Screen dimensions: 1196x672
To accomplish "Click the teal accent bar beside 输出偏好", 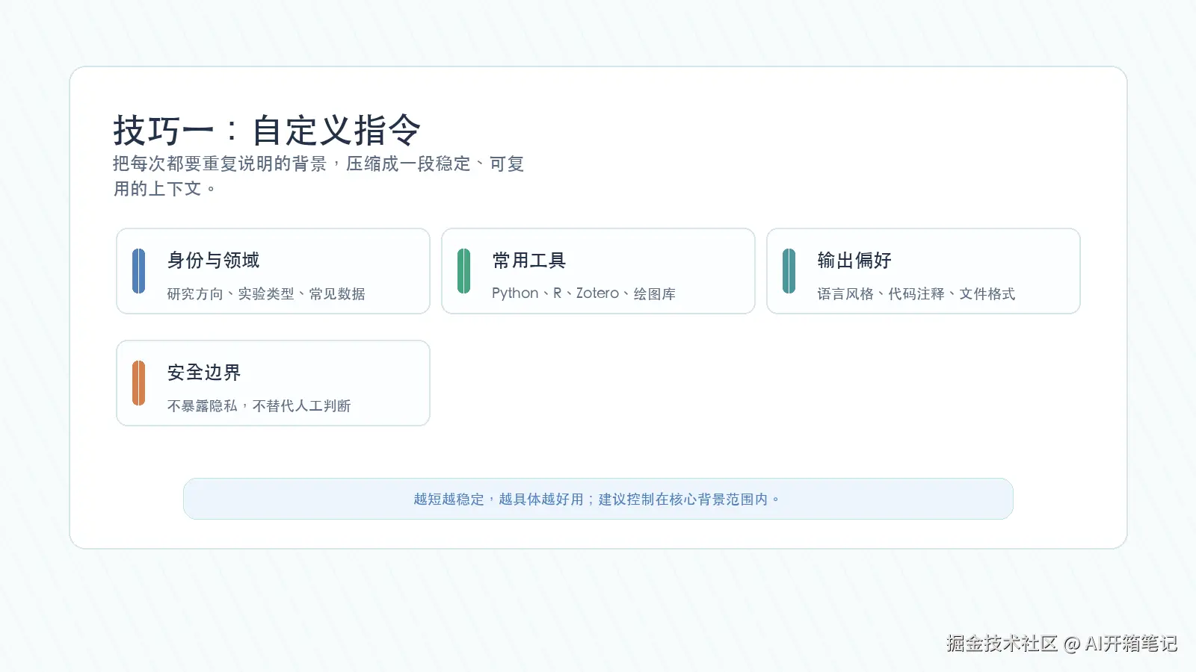I will point(789,271).
